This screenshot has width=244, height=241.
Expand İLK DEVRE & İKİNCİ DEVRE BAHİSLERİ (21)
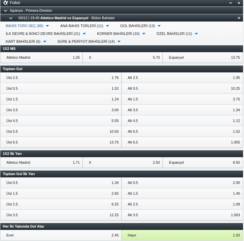pyautogui.click(x=46, y=34)
